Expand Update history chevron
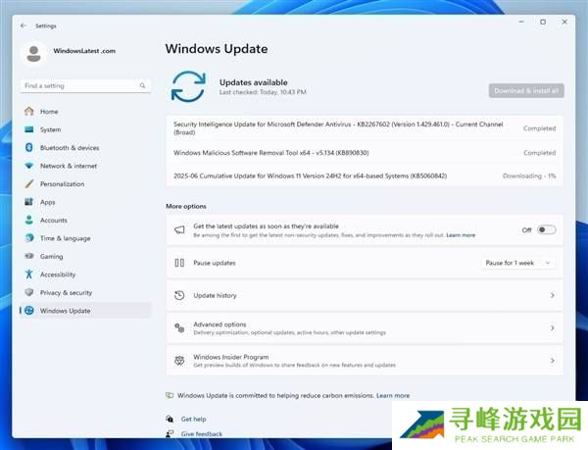Screen dimensions: 588x450 tap(553, 295)
